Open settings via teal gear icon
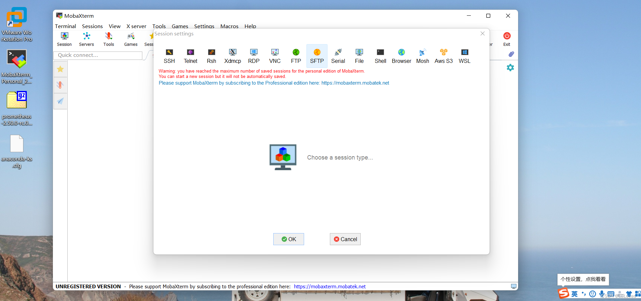The width and height of the screenshot is (641, 301). coord(510,68)
